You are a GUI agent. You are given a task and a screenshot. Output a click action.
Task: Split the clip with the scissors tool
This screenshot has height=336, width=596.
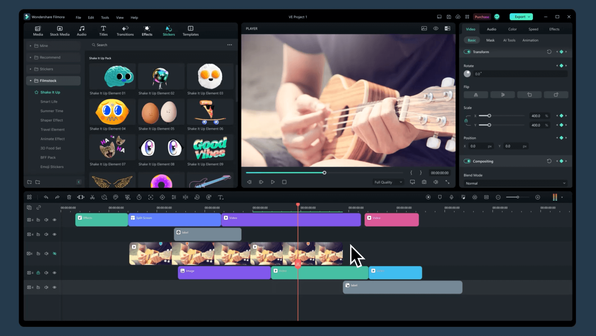[92, 197]
